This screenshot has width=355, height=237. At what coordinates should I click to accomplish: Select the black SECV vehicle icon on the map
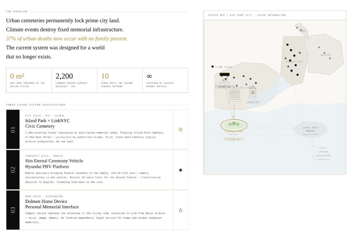click(x=224, y=74)
